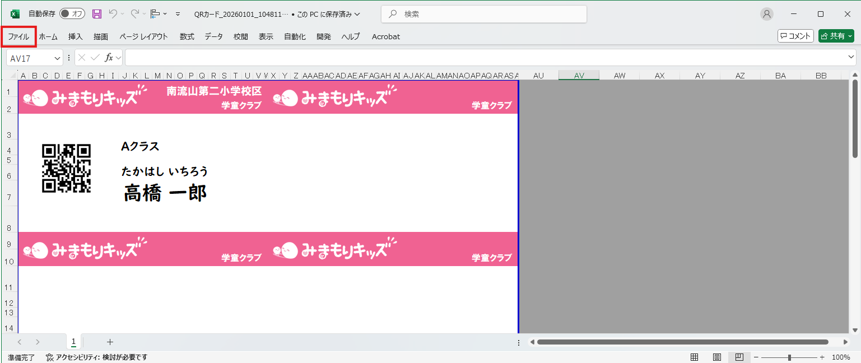Add a new sheet with plus icon
861x363 pixels.
click(110, 342)
